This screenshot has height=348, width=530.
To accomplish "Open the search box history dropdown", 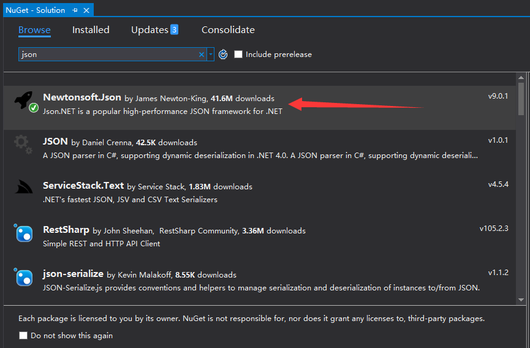I will [x=211, y=54].
